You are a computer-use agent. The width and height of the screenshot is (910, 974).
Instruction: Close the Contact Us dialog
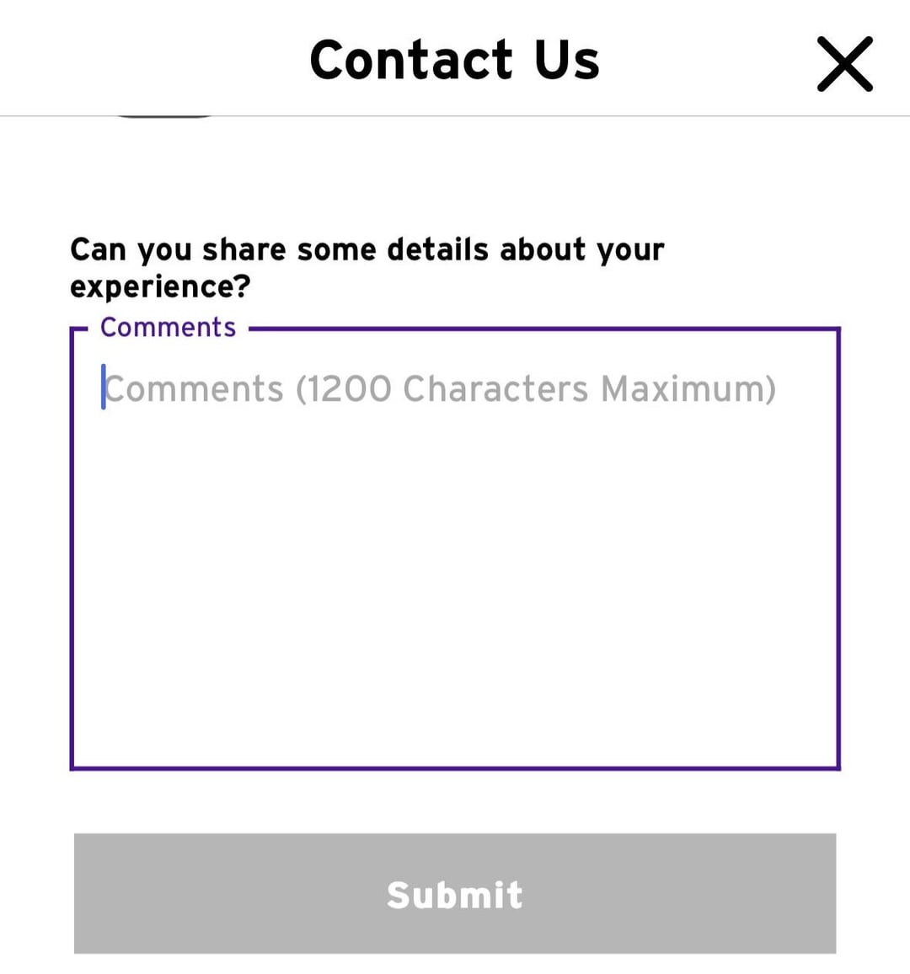click(x=844, y=63)
